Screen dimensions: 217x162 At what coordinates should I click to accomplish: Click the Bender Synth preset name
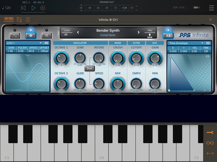click(108, 31)
